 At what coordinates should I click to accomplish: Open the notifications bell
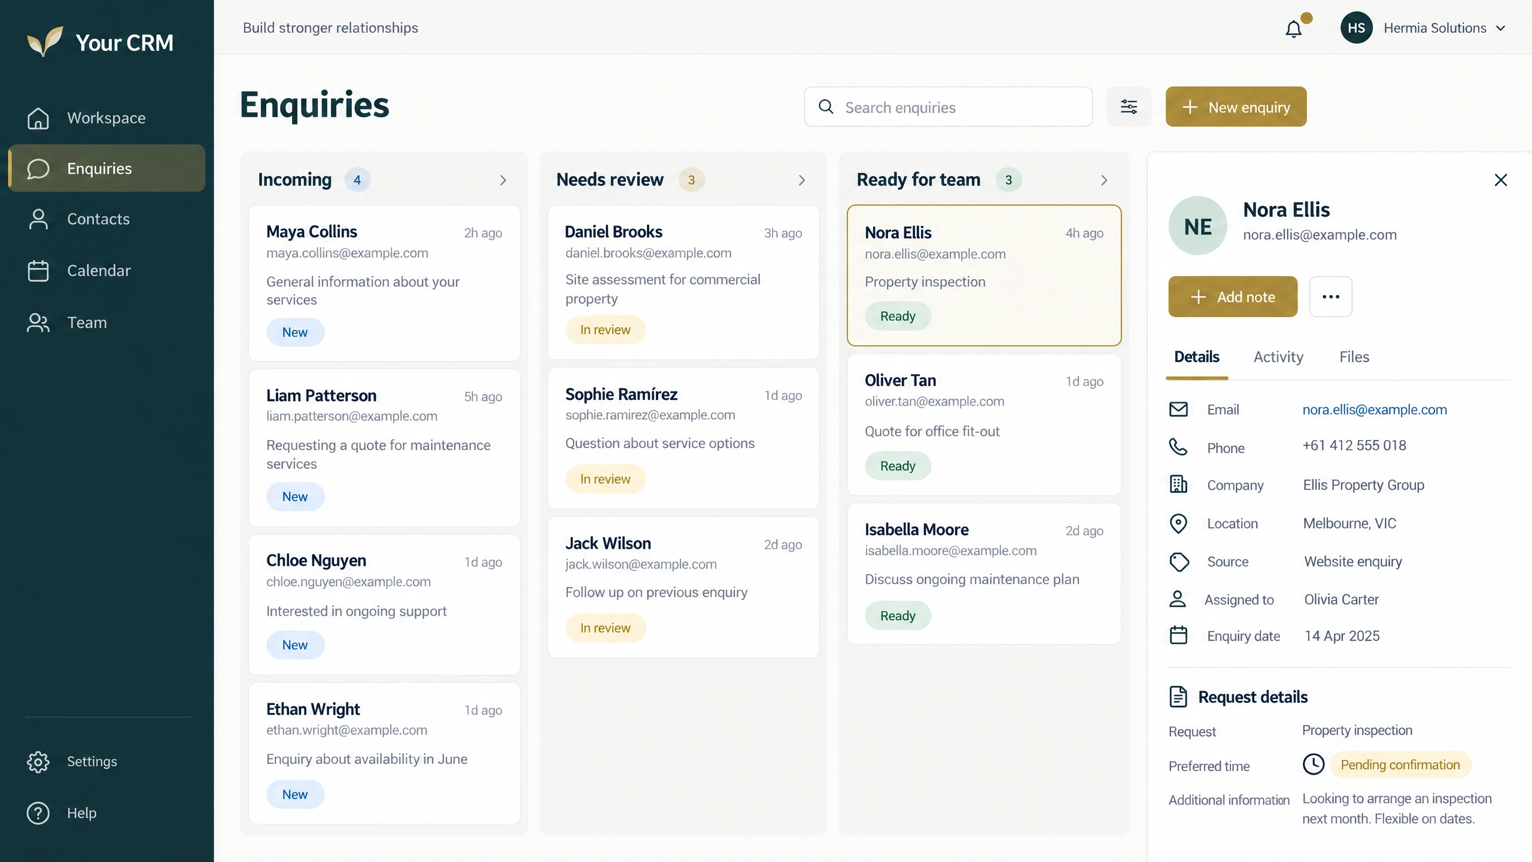(1293, 28)
